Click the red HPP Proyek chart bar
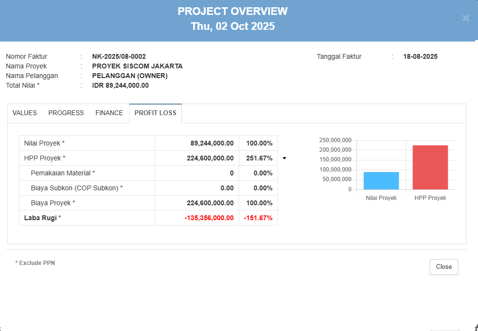478x331 pixels. (430, 167)
